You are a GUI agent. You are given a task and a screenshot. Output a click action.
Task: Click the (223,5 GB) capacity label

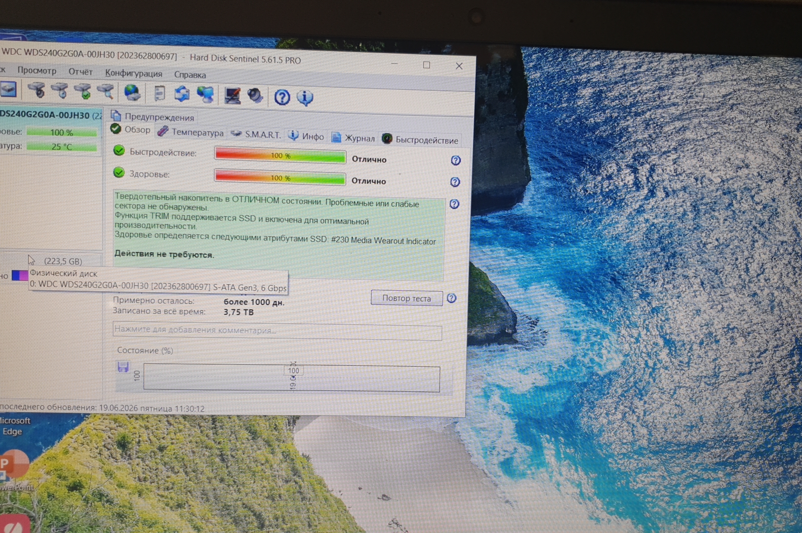pos(63,261)
